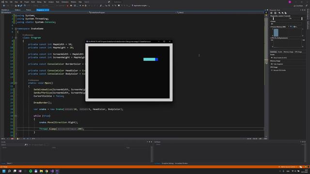Click the green Spotify taskbar icon

tap(31, 171)
